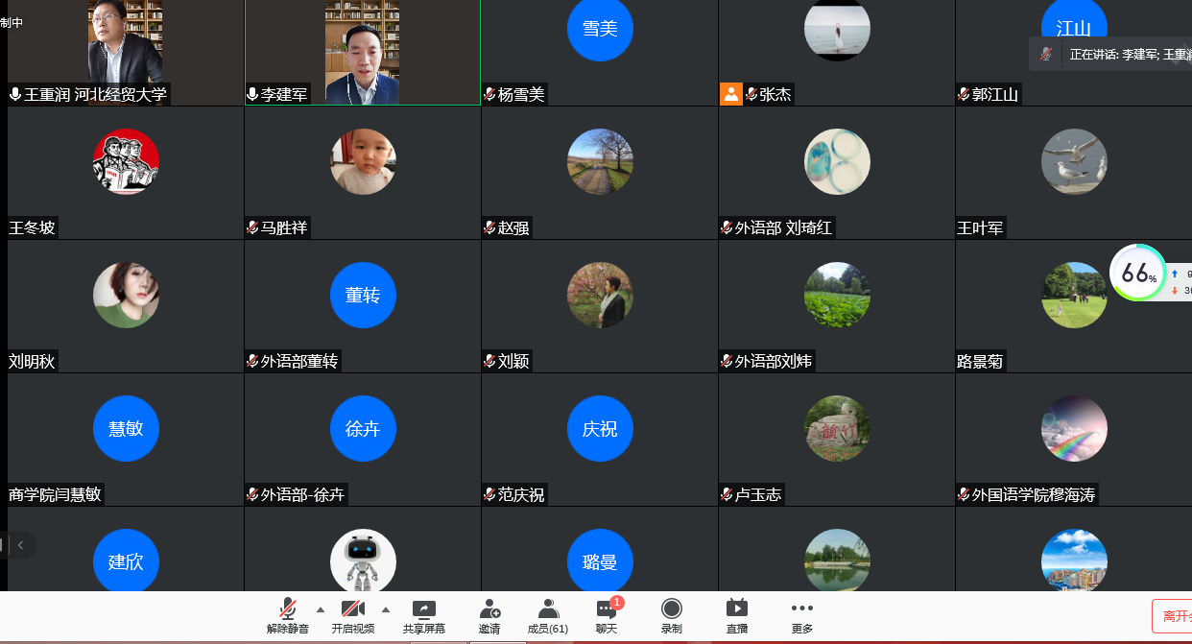Viewport: 1192px width, 644px height.
Task: Click the 66% performance indicator circle
Action: (1137, 273)
